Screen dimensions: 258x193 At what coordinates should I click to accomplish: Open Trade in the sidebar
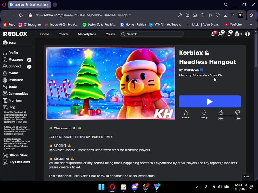coord(13,87)
